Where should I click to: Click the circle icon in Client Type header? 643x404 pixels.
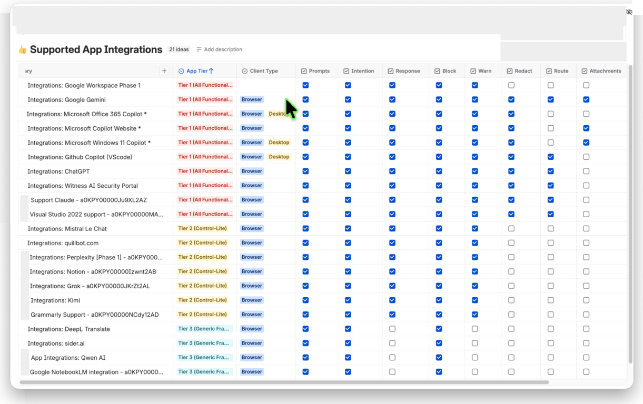click(x=244, y=71)
